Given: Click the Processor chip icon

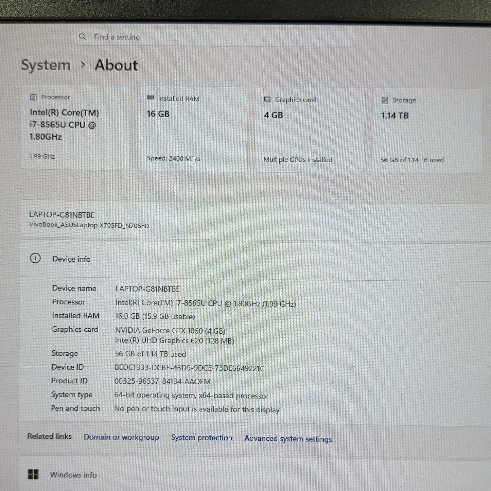Looking at the screenshot, I should (33, 98).
